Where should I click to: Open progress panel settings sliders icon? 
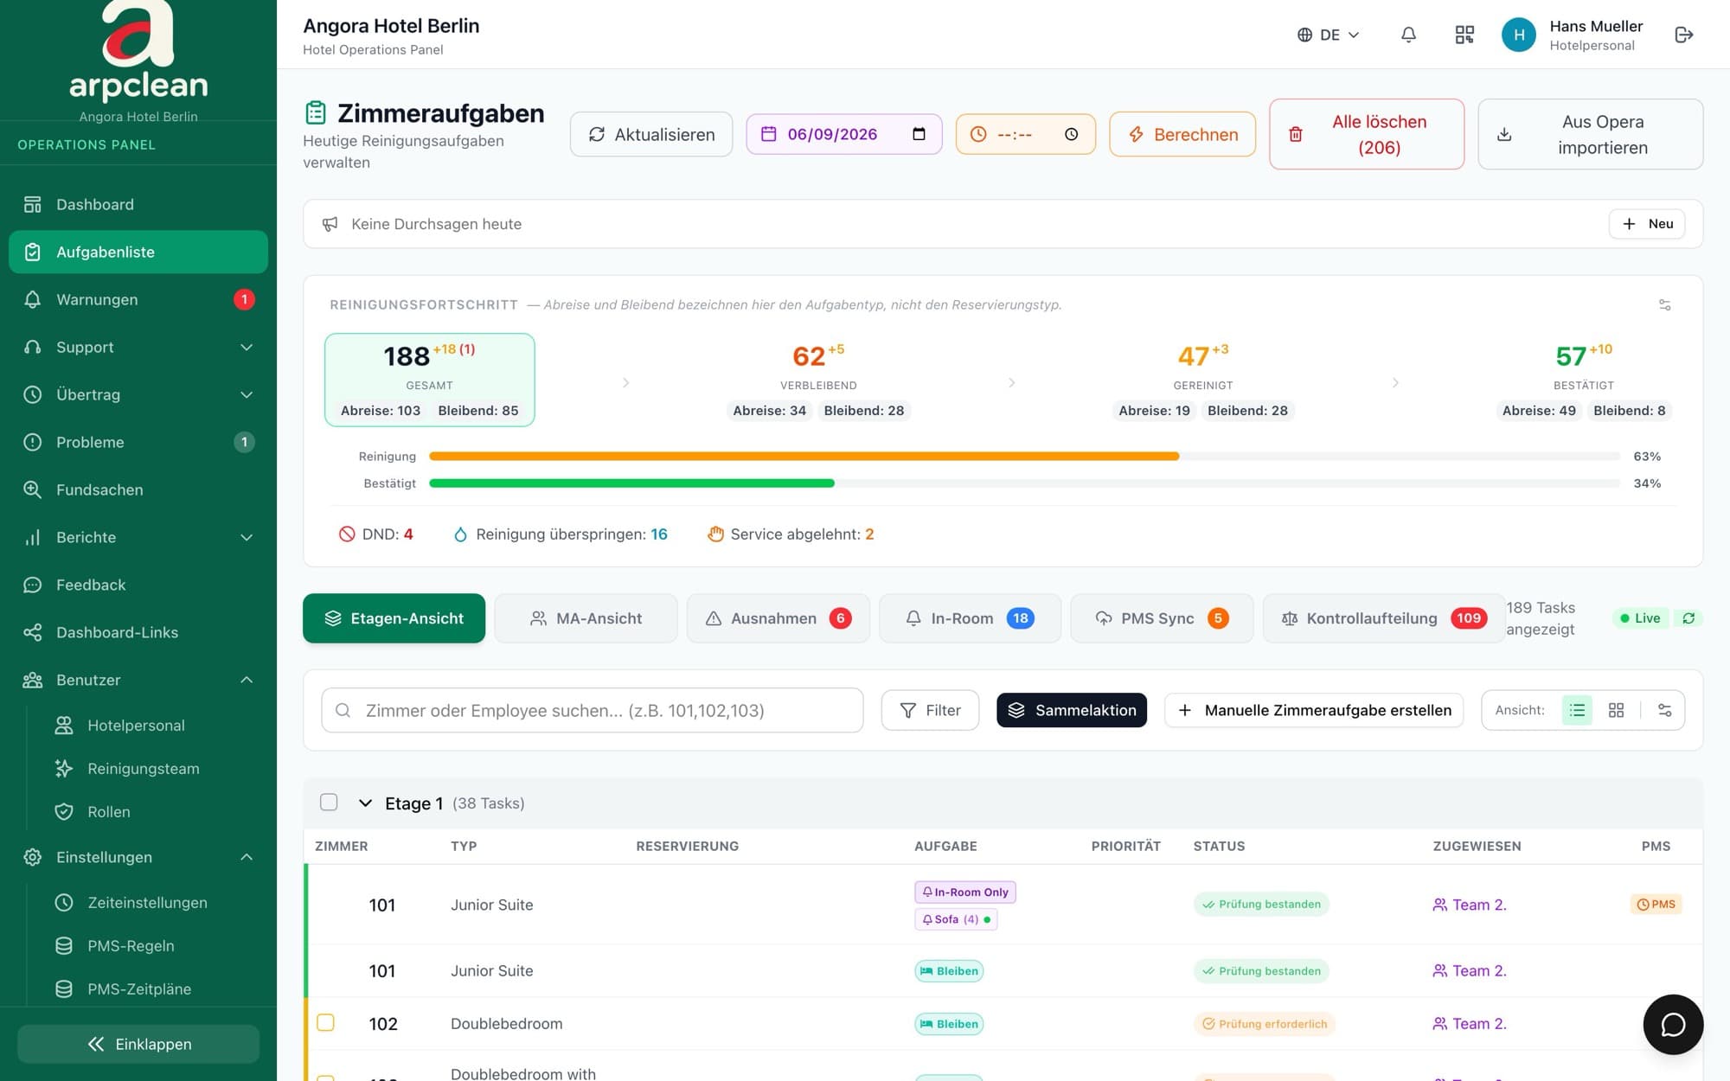[x=1664, y=304]
